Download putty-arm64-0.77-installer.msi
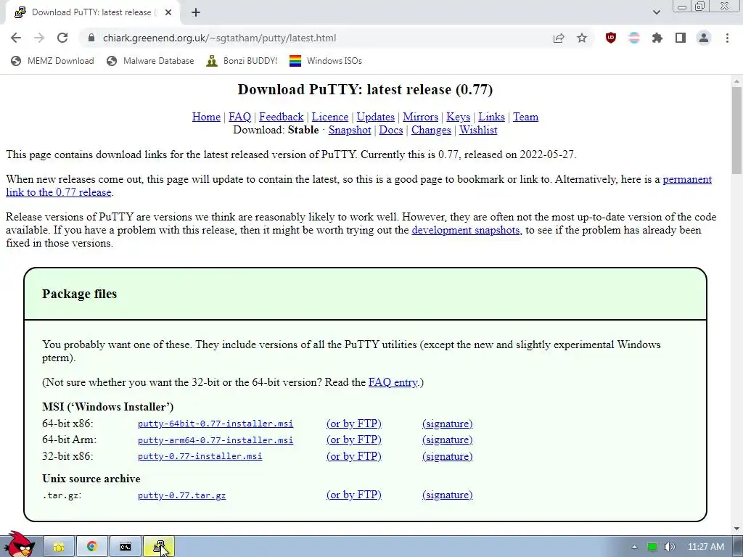This screenshot has width=743, height=557. pos(215,440)
